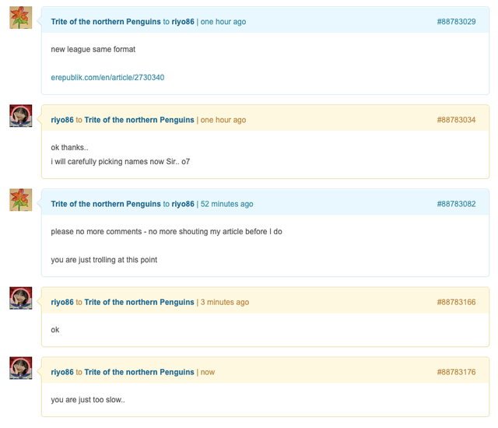Open recipient riyo86 in message #88783029

click(183, 22)
